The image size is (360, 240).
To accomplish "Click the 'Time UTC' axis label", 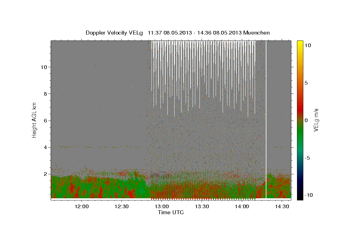I will pyautogui.click(x=171, y=212).
